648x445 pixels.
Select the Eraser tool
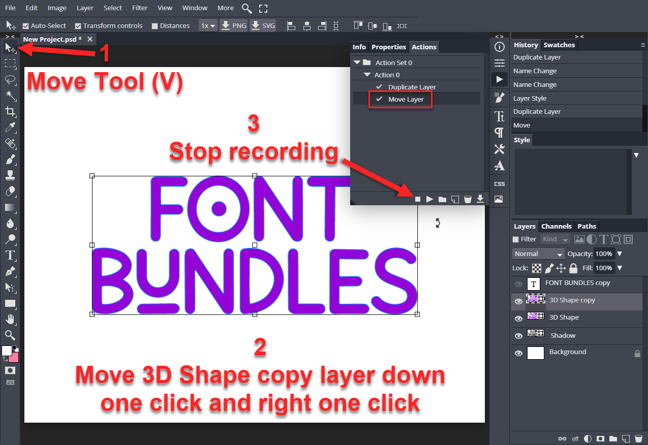10,192
